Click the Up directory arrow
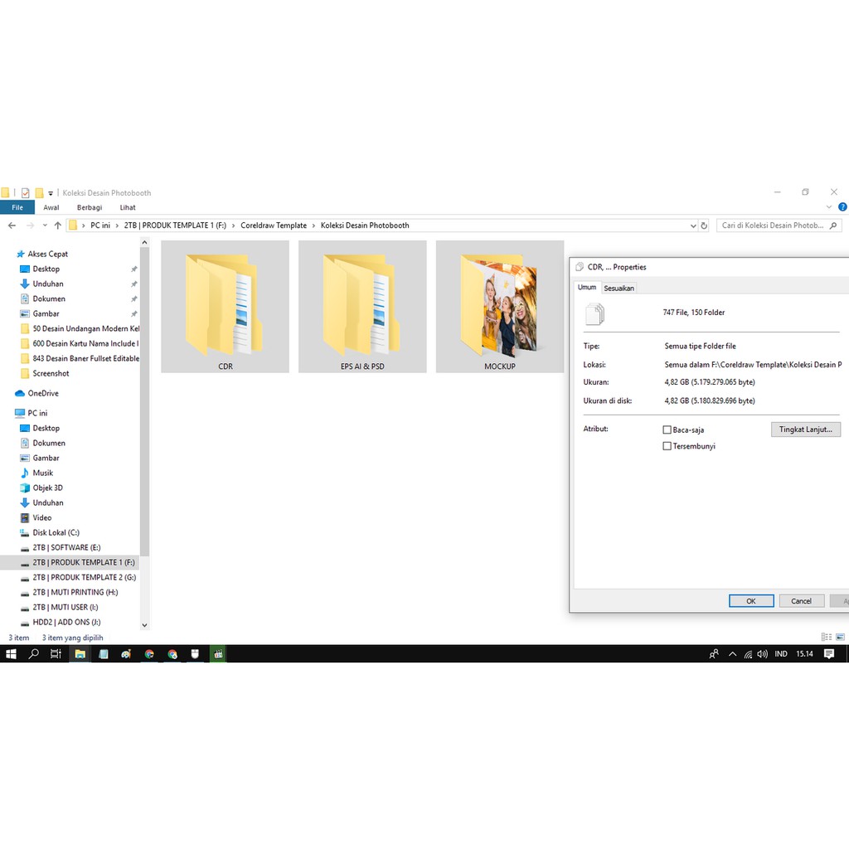Image resolution: width=849 pixels, height=849 pixels. tap(57, 226)
